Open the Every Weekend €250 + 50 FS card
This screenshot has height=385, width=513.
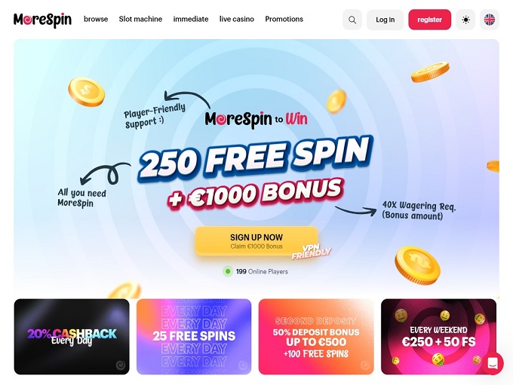pyautogui.click(x=439, y=337)
